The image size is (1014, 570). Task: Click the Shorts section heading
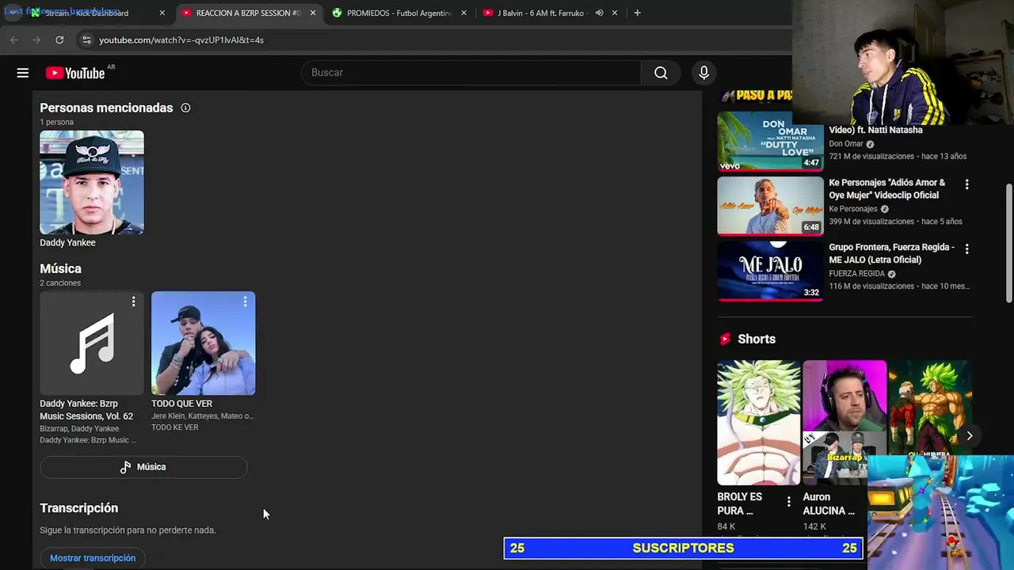(757, 339)
